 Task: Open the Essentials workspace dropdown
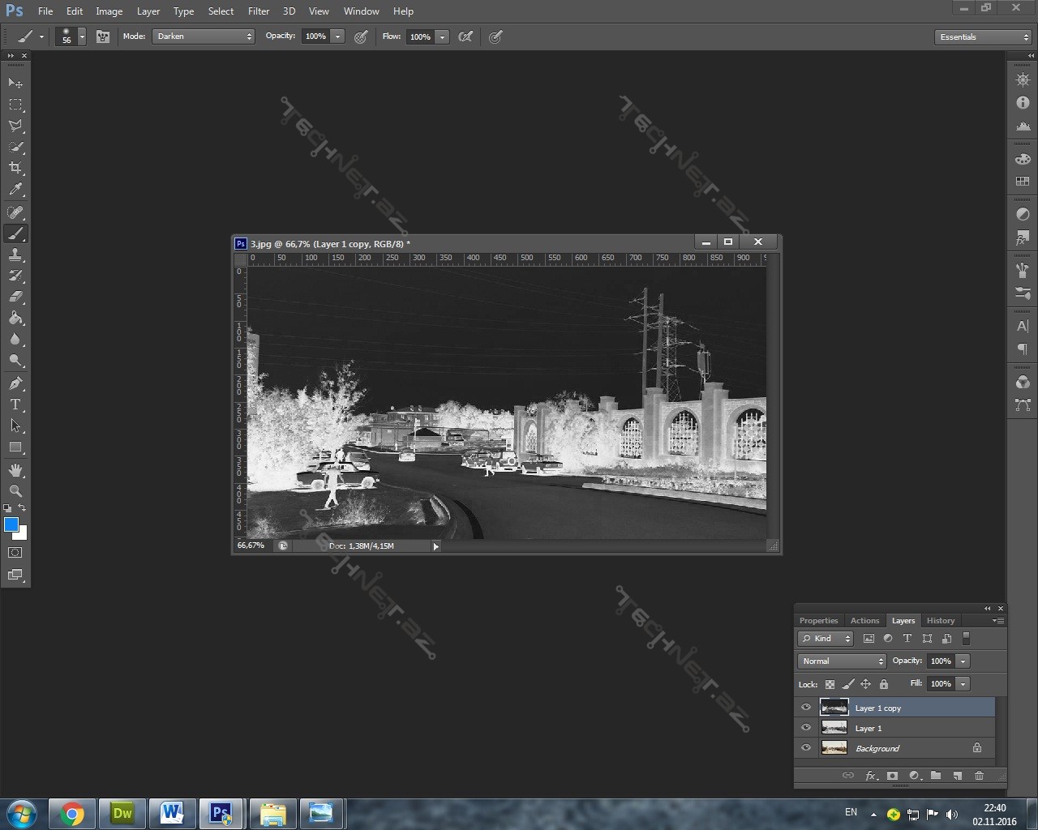(982, 37)
